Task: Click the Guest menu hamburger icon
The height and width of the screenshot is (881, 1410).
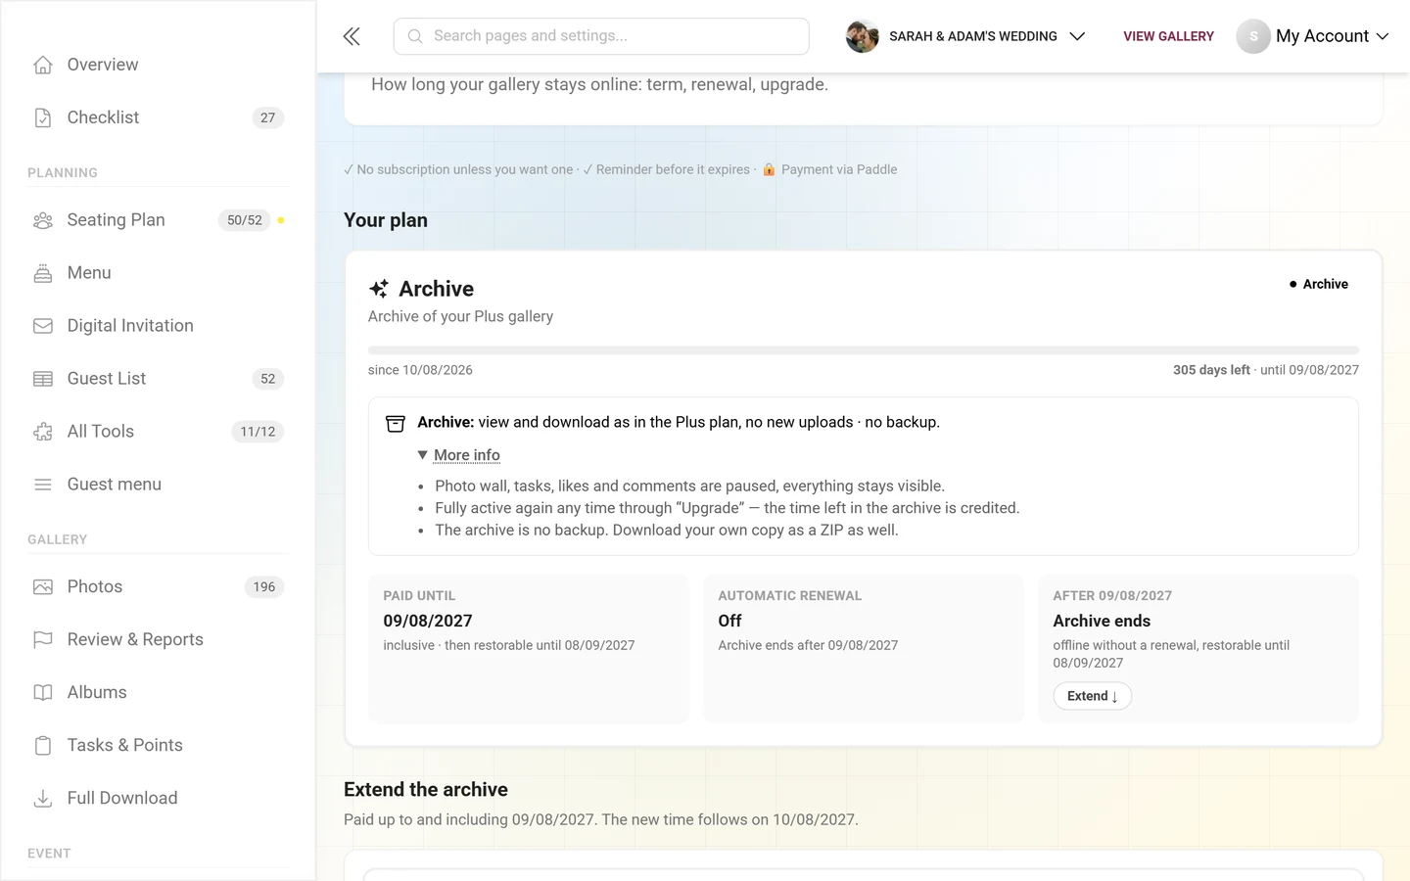Action: point(43,485)
